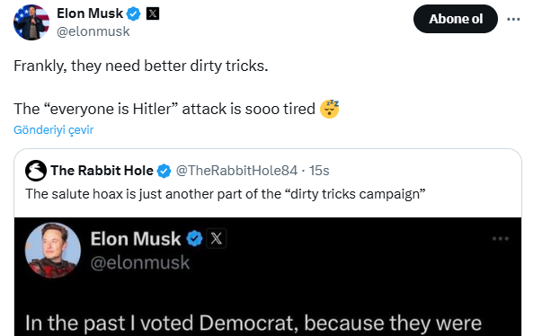This screenshot has height=336, width=533.
Task: Open embedded image text 'In the past I voted Democrat'
Action: click(253, 323)
